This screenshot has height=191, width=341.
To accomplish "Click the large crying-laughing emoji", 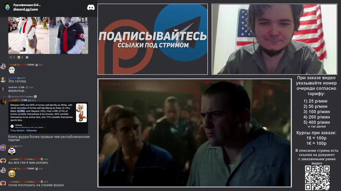I will coord(12,174).
